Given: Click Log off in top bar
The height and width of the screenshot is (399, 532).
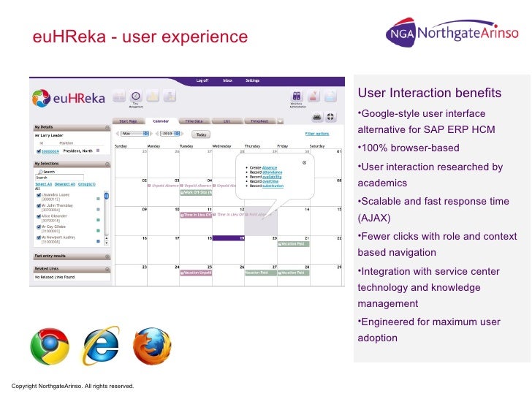Looking at the screenshot, I should pos(202,80).
